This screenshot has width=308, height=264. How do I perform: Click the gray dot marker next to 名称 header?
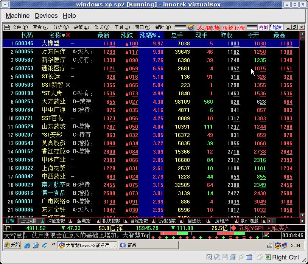click(x=64, y=35)
